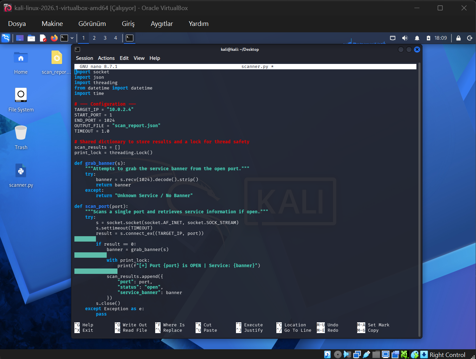Open the network connection tray icon
The image size is (476, 359).
pyautogui.click(x=393, y=38)
